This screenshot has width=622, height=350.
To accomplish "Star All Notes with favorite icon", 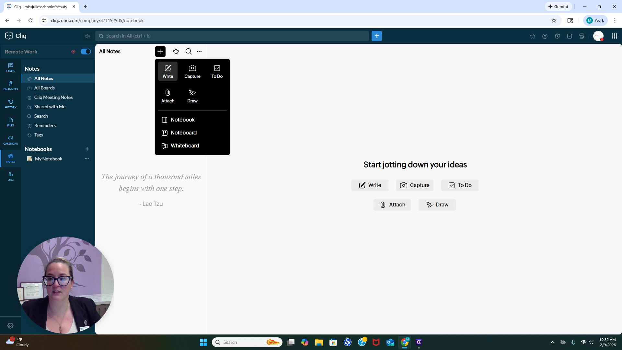I will click(x=176, y=52).
